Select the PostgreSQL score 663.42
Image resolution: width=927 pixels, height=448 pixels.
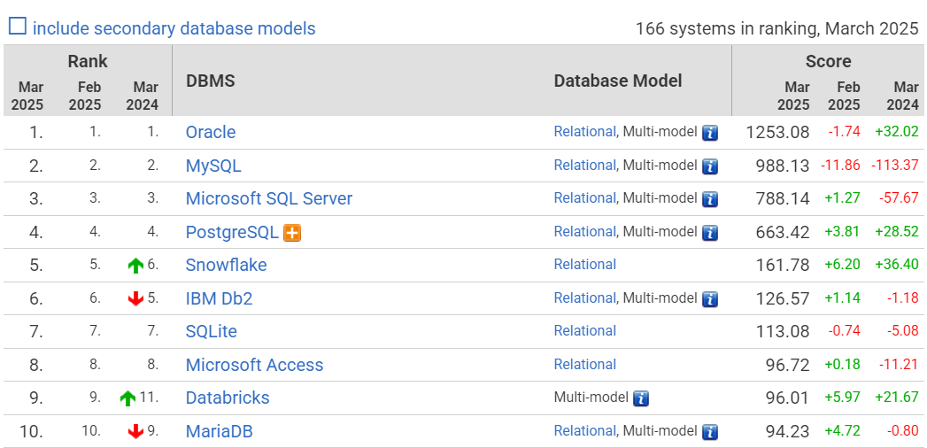(x=783, y=232)
